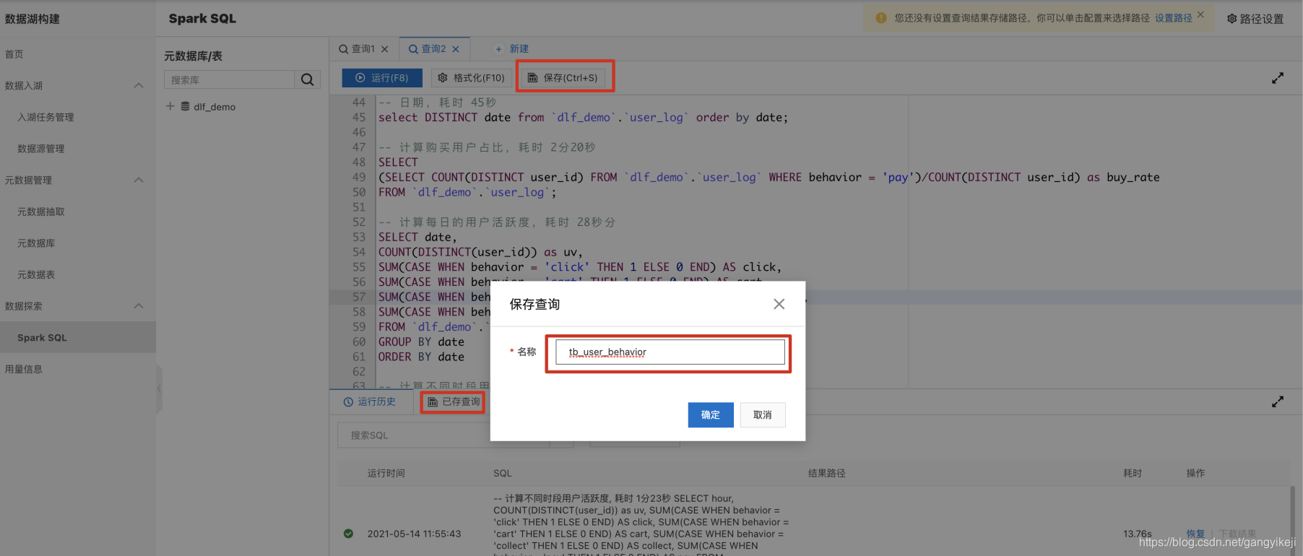
Task: Click editor line 53 SELECT date
Action: tap(417, 238)
